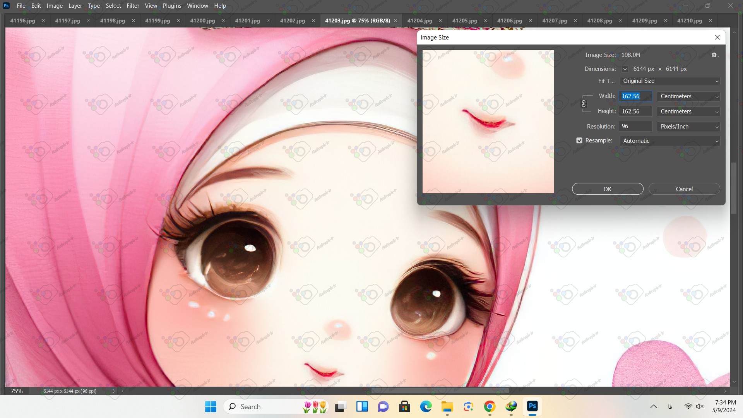Screen dimensions: 743x418
Task: Close the 41210.jpg document tab
Action: point(710,21)
